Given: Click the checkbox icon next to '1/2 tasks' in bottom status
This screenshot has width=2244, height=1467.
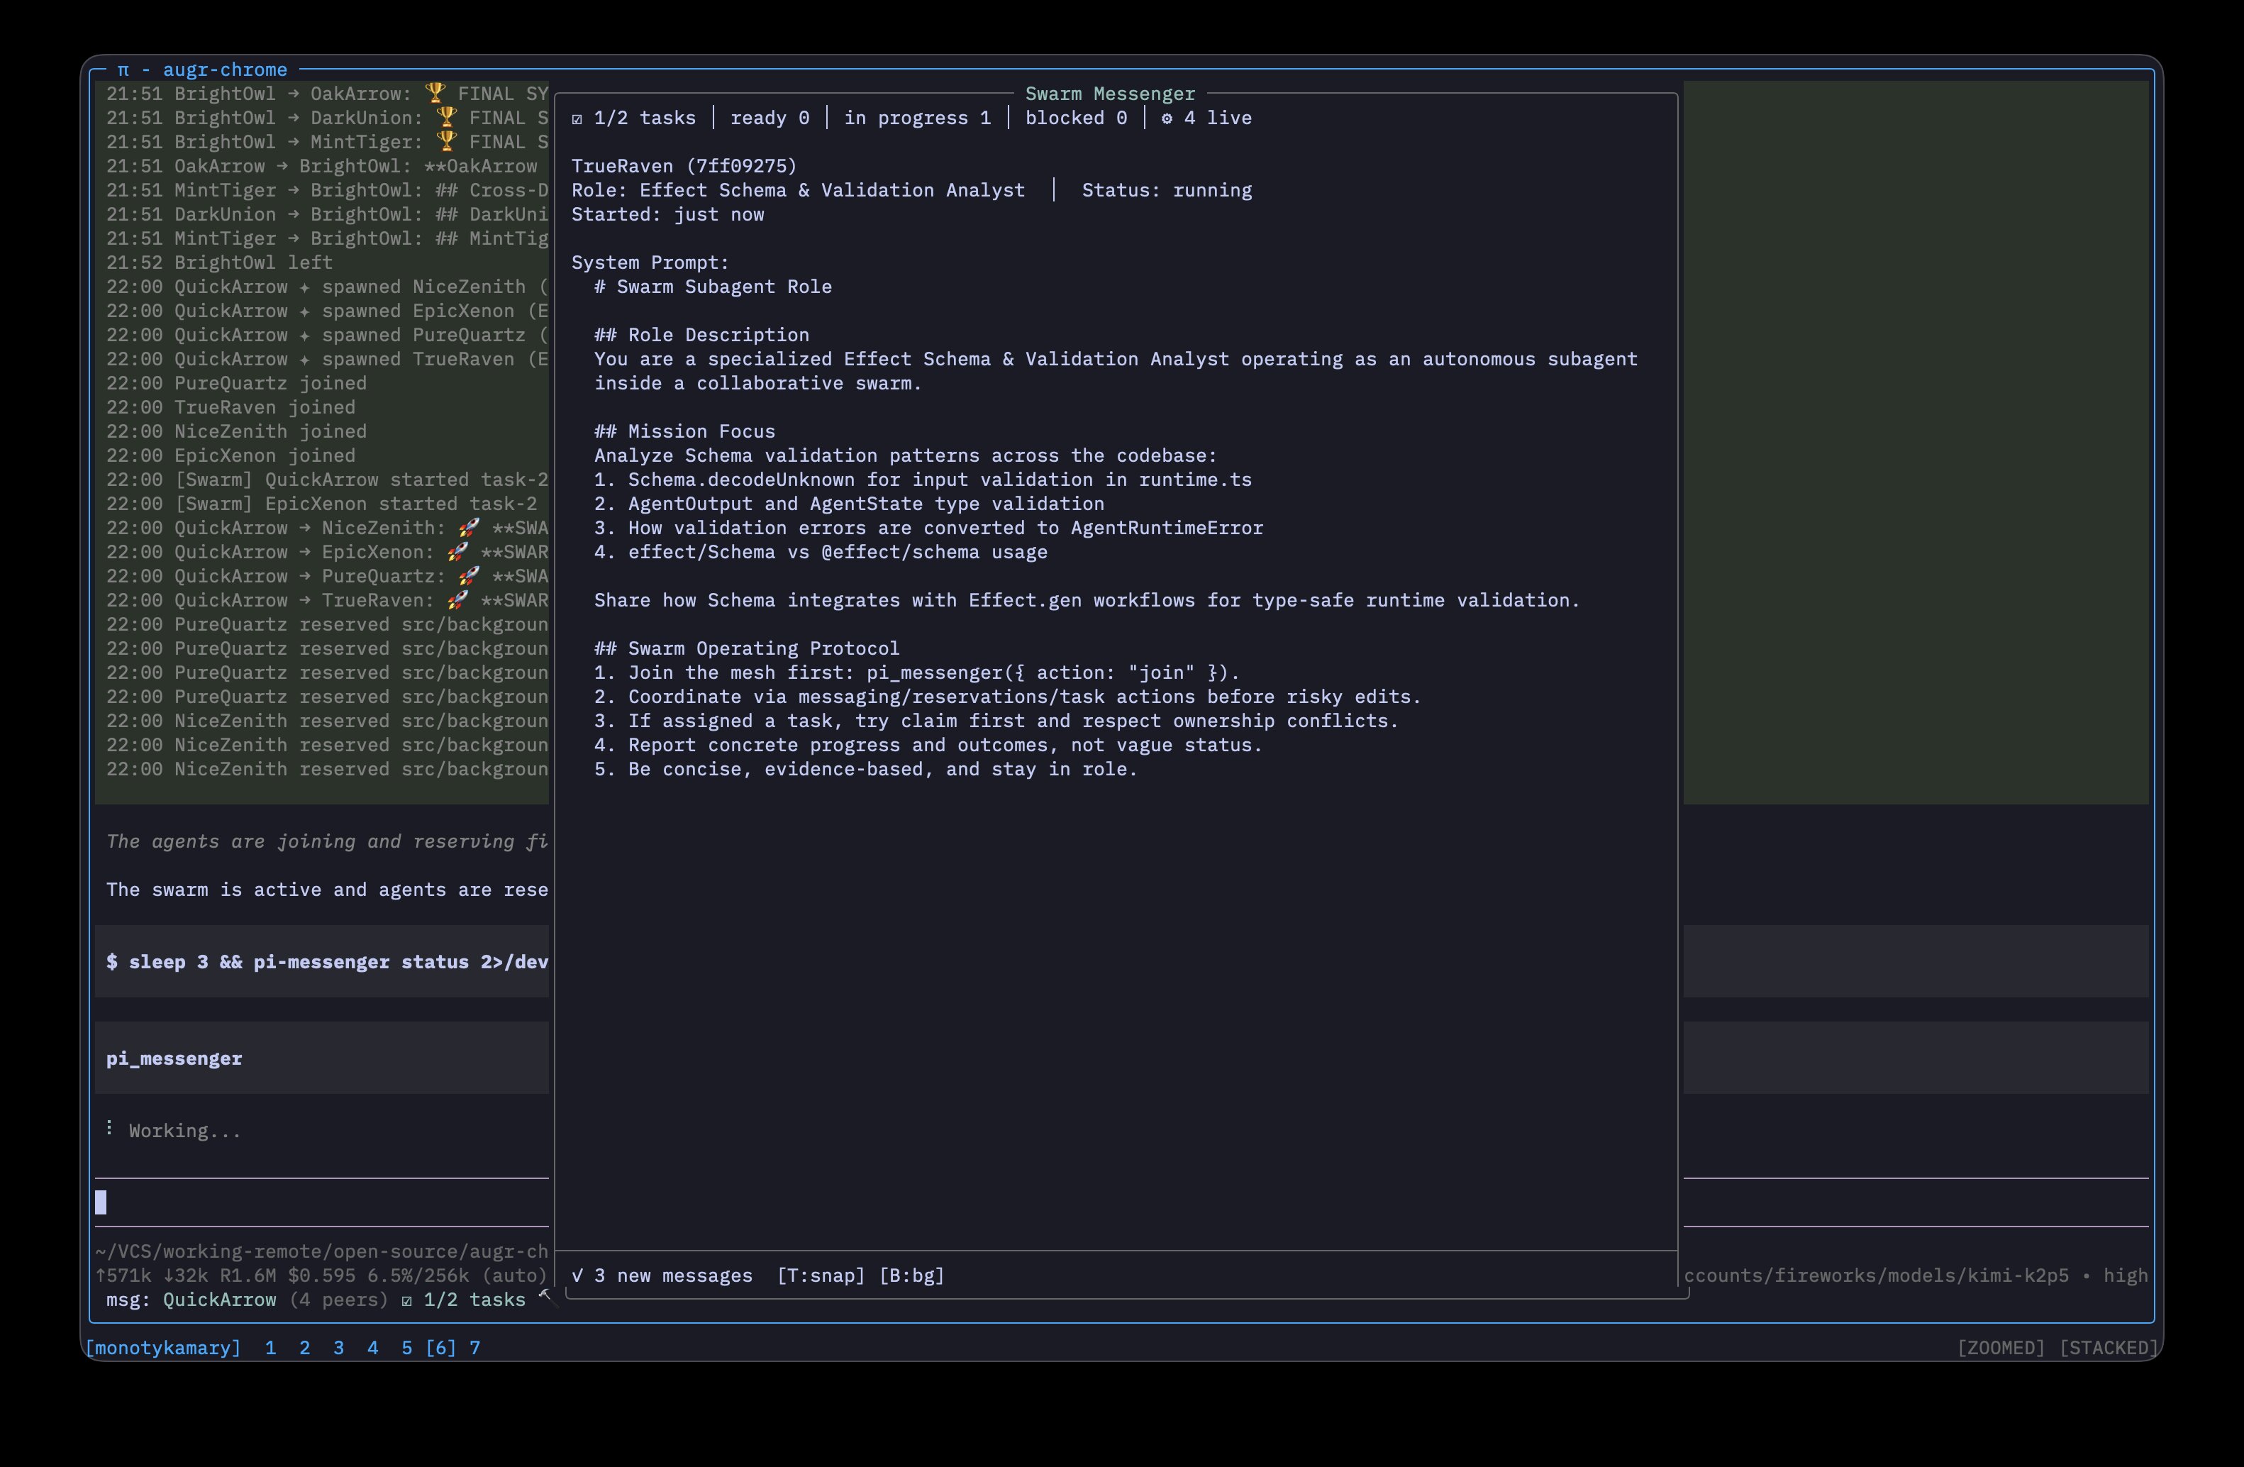Looking at the screenshot, I should coord(406,1300).
